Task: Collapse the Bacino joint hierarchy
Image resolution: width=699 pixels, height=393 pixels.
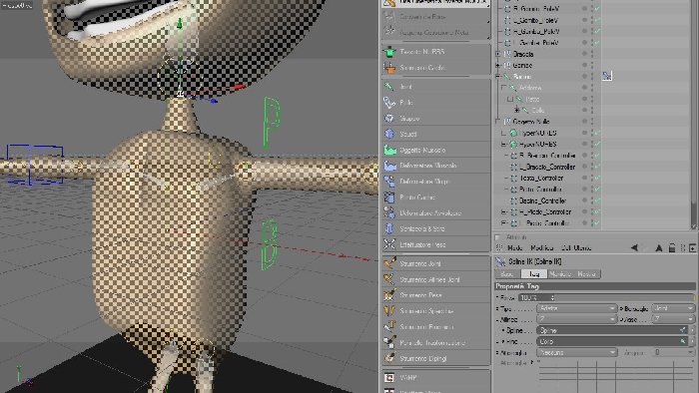Action: 498,76
